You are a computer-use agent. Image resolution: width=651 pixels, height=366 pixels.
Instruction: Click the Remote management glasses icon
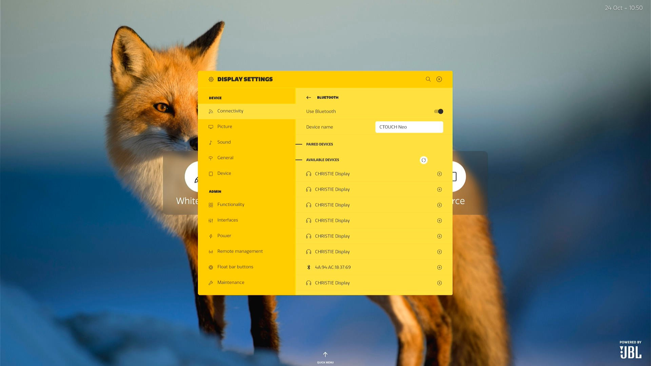click(211, 252)
